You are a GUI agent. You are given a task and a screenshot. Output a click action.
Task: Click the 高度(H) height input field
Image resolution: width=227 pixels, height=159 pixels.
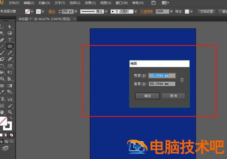click(162, 84)
